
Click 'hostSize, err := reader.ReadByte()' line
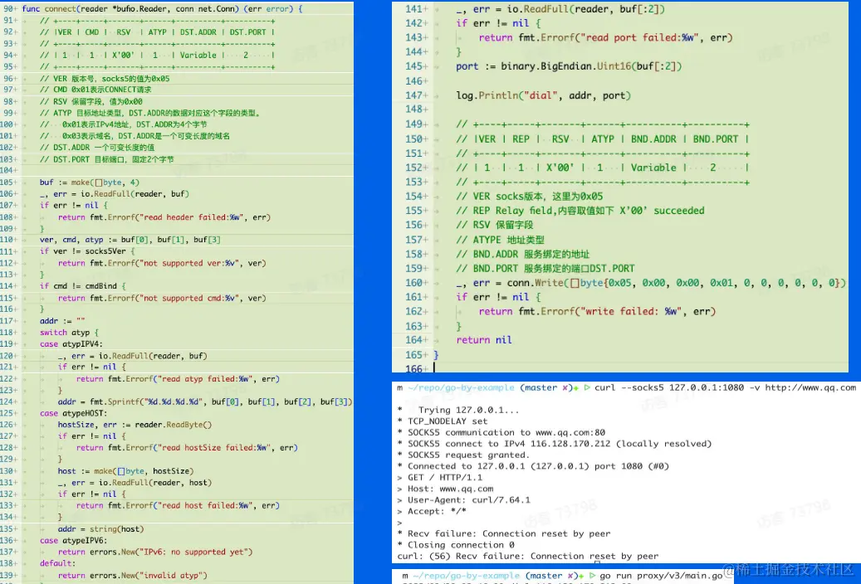(x=135, y=424)
